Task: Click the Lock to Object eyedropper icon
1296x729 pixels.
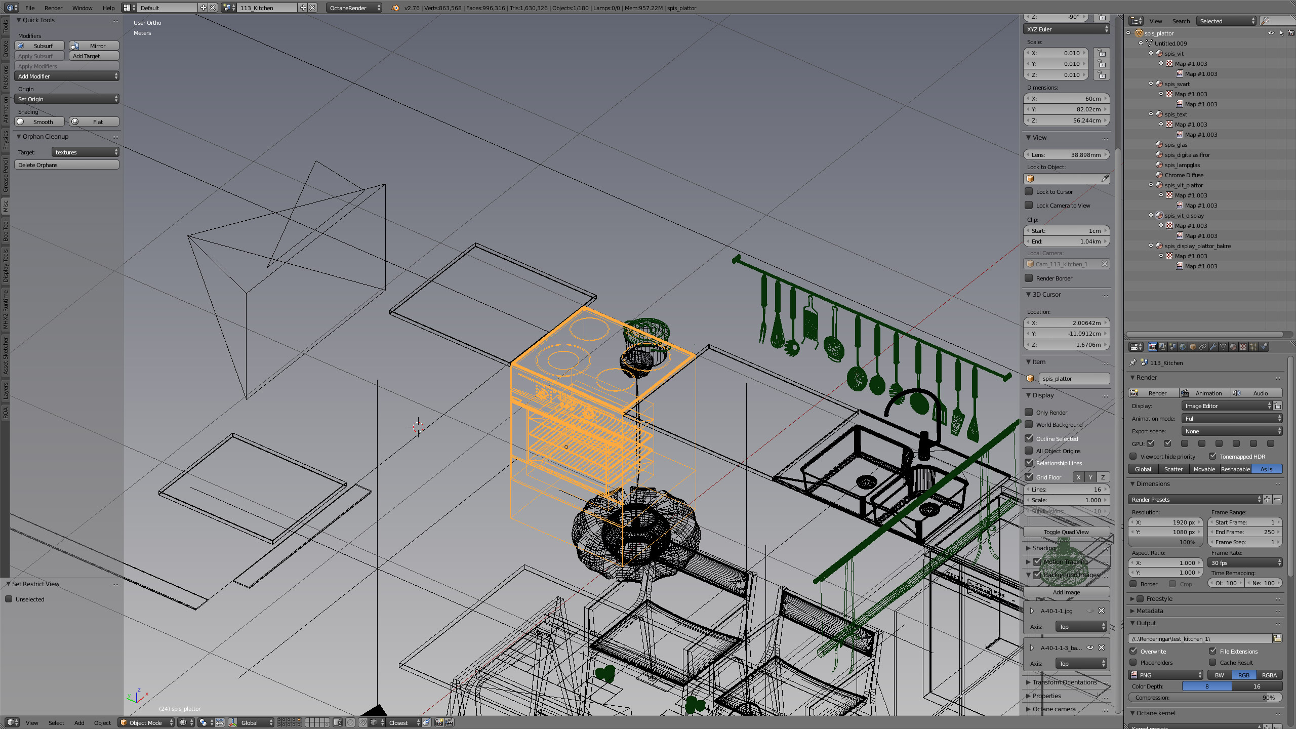Action: click(x=1105, y=179)
